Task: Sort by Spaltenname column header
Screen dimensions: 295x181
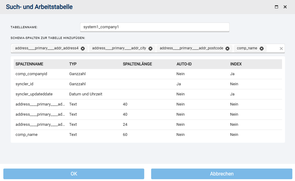Action: 29,64
